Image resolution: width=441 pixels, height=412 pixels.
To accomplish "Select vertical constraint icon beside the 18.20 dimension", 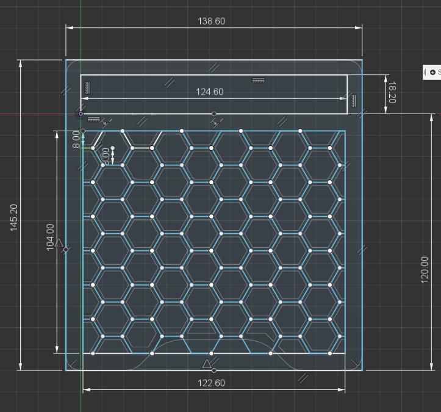I will point(354,101).
